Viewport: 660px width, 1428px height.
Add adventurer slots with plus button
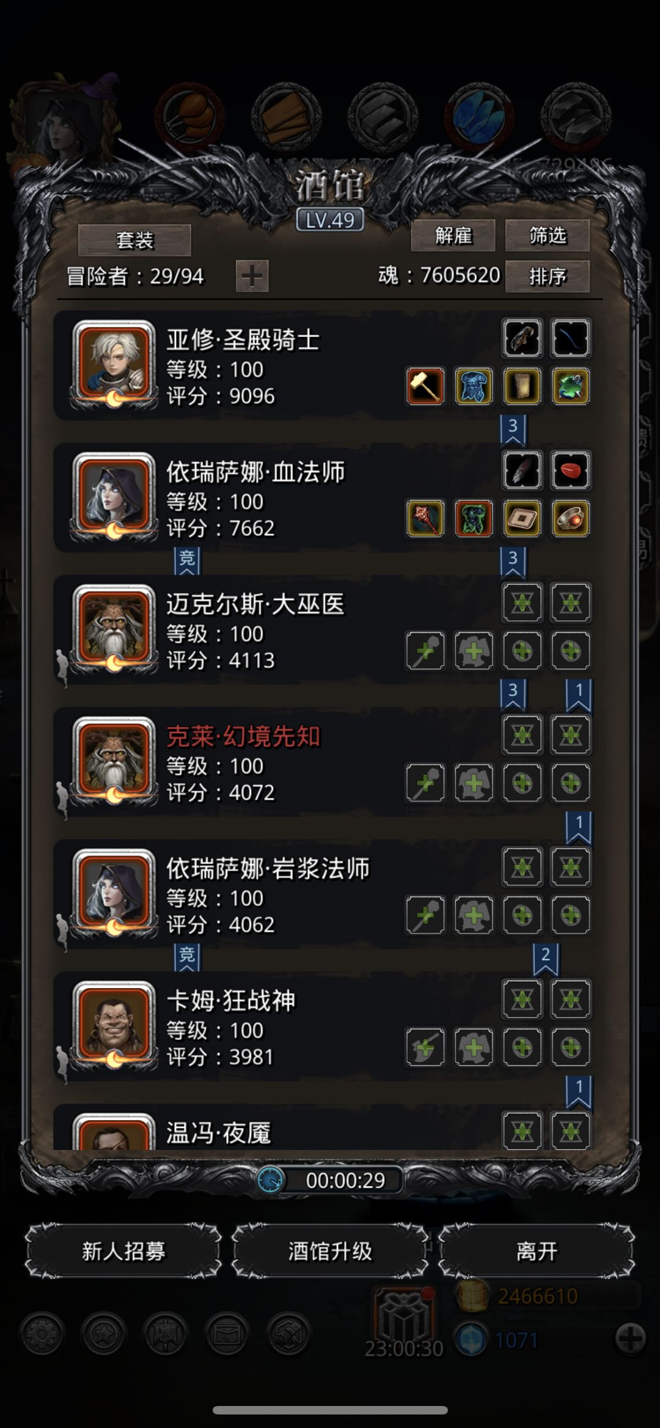[x=252, y=276]
